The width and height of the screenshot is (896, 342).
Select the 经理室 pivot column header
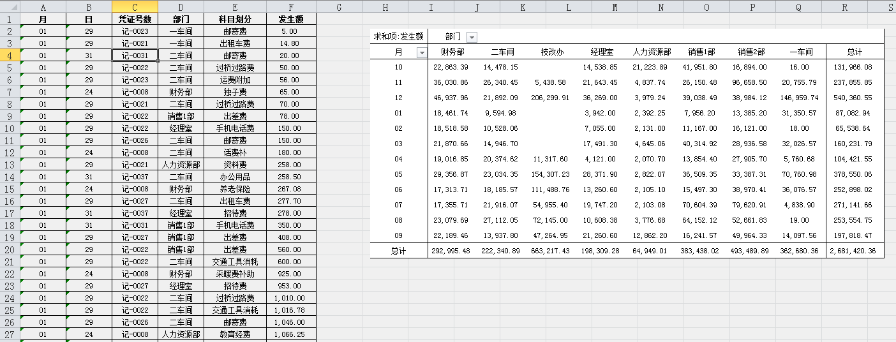click(602, 52)
